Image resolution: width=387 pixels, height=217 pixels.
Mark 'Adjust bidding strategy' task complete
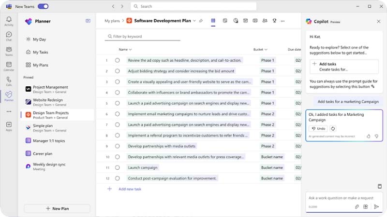(118, 71)
